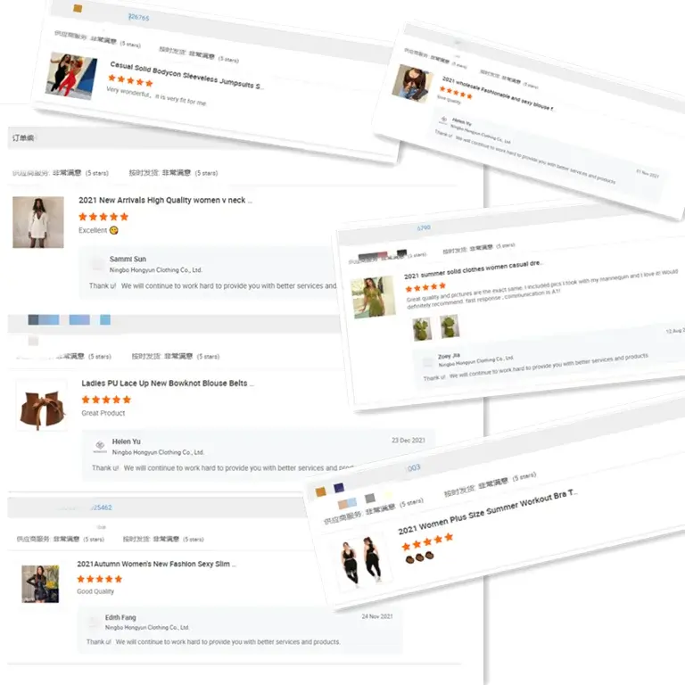Open the brown PU lace-up belt thumbnail
The image size is (685, 685).
tap(42, 406)
